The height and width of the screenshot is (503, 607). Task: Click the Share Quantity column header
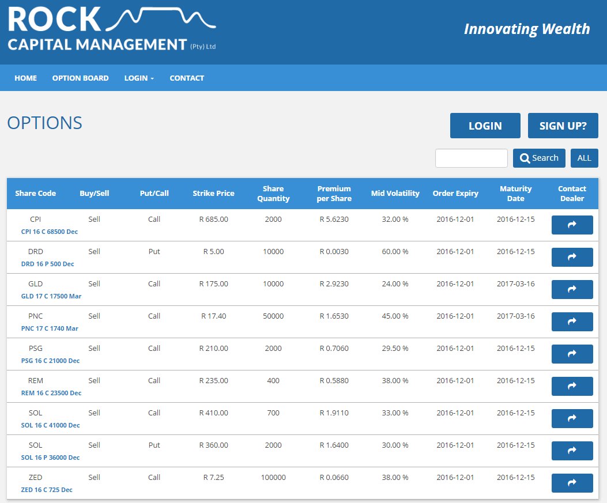coord(273,194)
